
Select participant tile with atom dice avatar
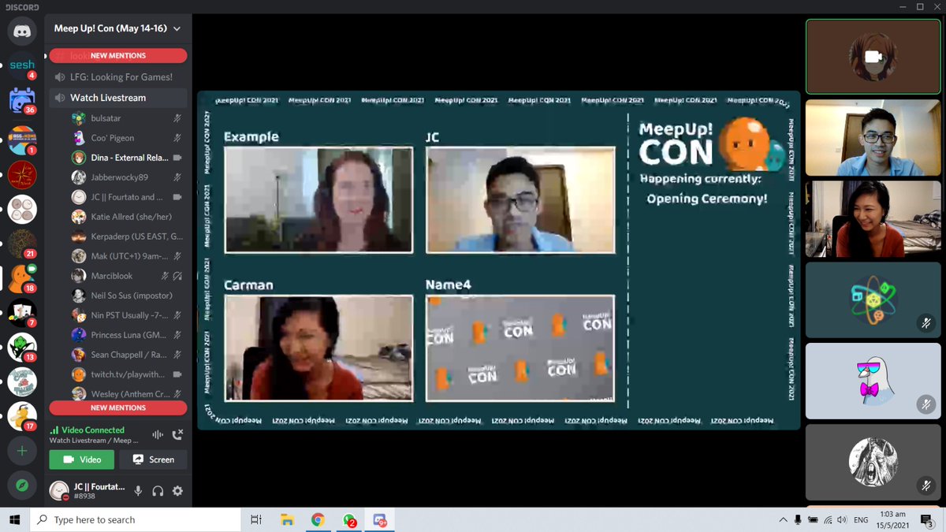(873, 300)
